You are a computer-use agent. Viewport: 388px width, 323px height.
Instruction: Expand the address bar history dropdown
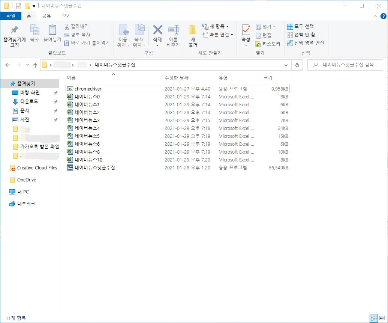pos(286,65)
